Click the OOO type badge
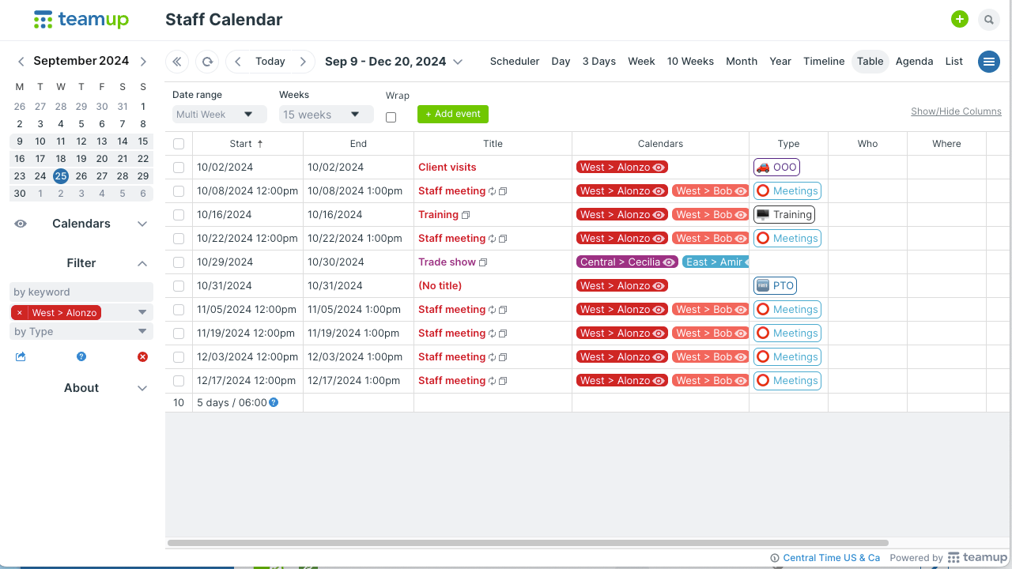1012x569 pixels. [776, 167]
